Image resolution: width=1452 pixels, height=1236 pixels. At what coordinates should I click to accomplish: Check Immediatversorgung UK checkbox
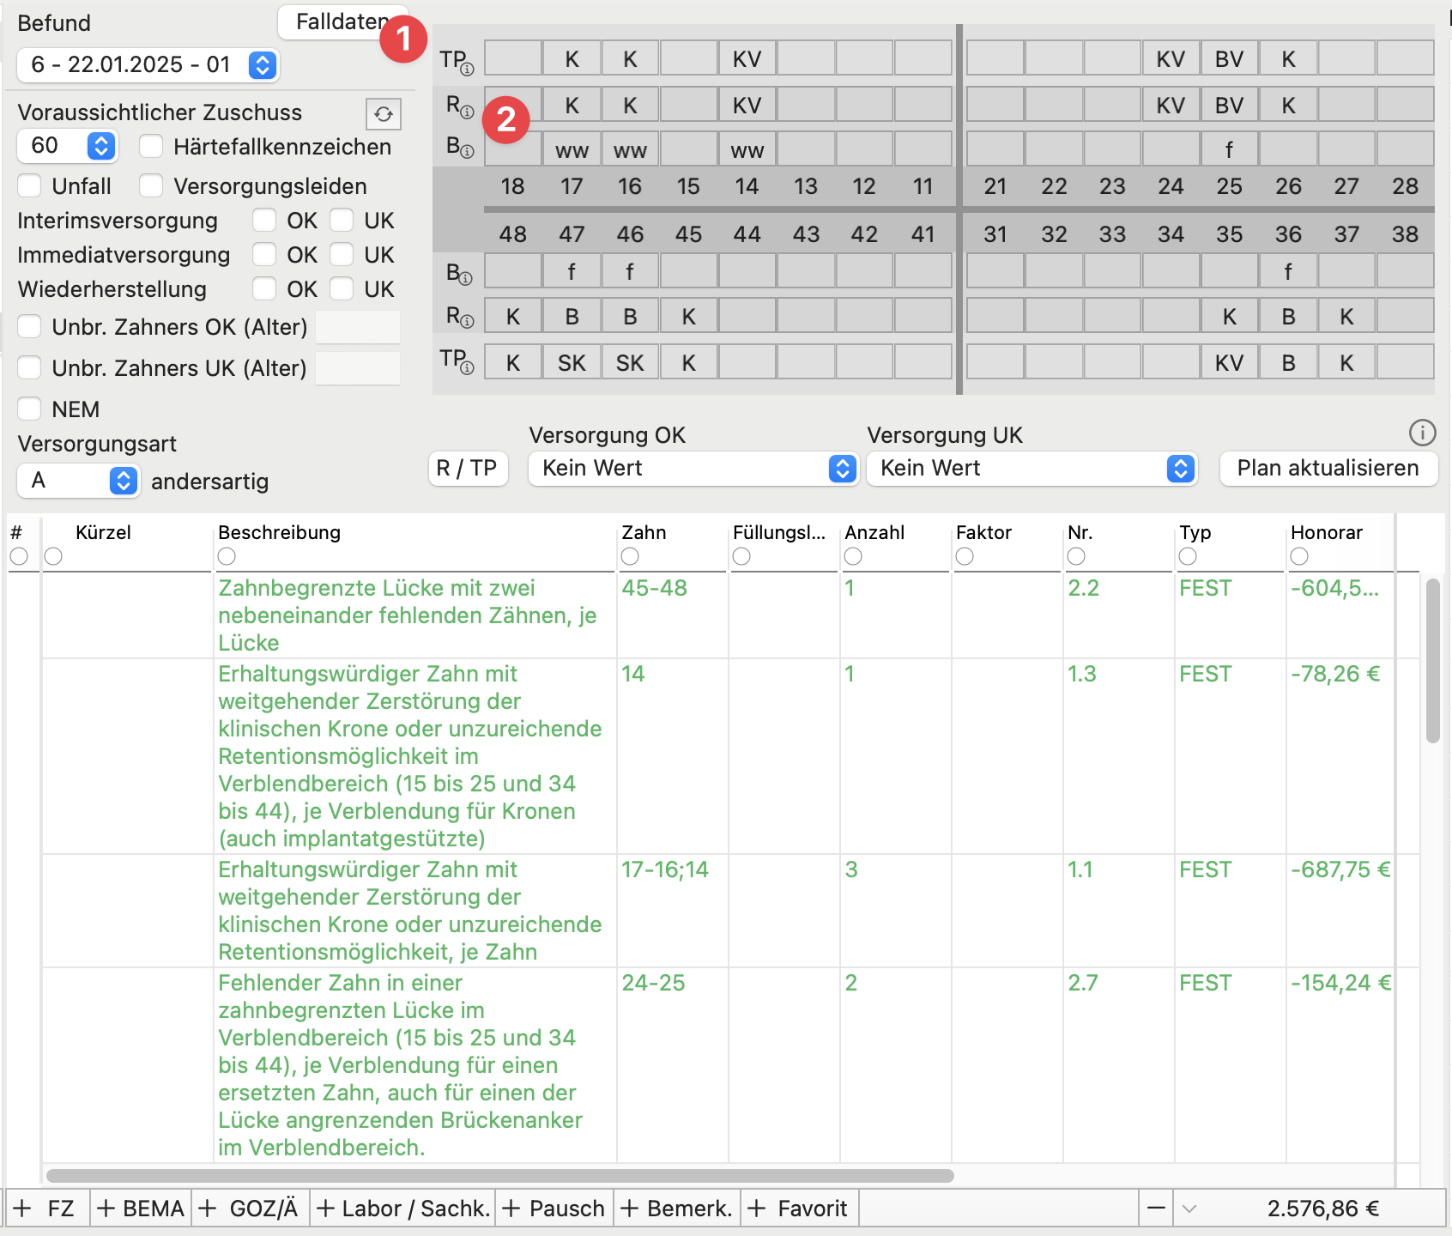pos(342,254)
